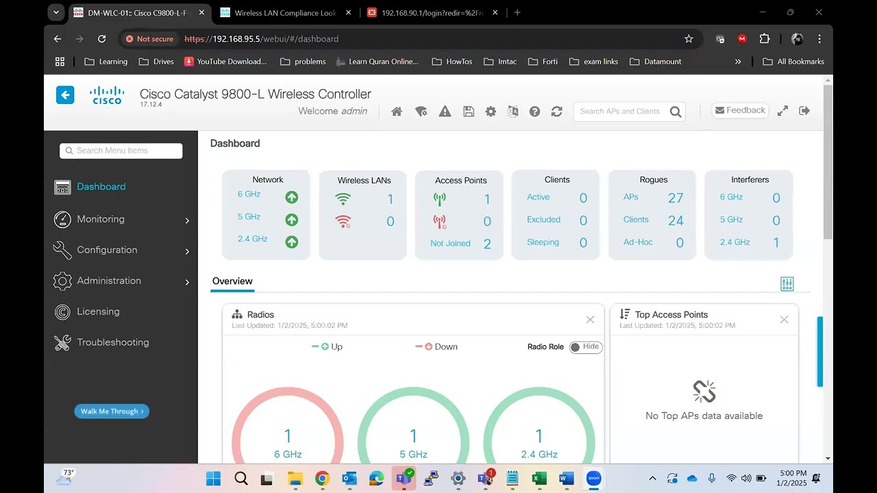877x493 pixels.
Task: Click 2.4 GHz interferers count 1
Action: (776, 242)
